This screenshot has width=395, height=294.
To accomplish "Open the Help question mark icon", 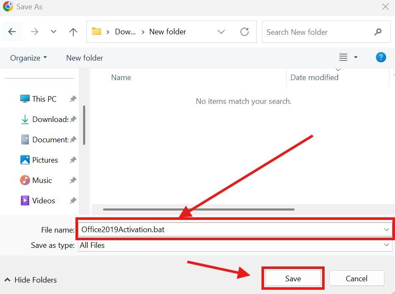I will 381,57.
